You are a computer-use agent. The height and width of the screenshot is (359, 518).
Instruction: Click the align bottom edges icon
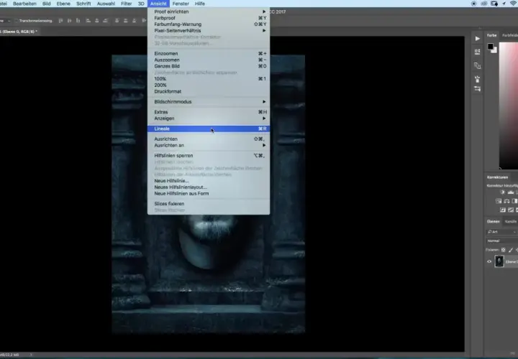click(78, 20)
